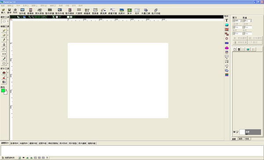Toggle the layer visibility eye icon

point(234,132)
